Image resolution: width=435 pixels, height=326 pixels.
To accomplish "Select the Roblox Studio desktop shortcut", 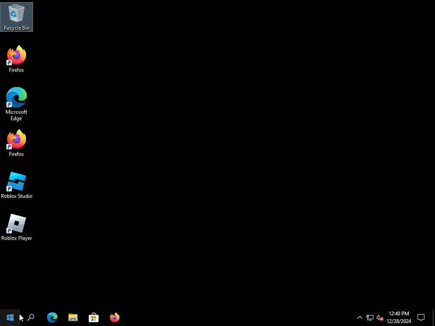I will [x=17, y=185].
